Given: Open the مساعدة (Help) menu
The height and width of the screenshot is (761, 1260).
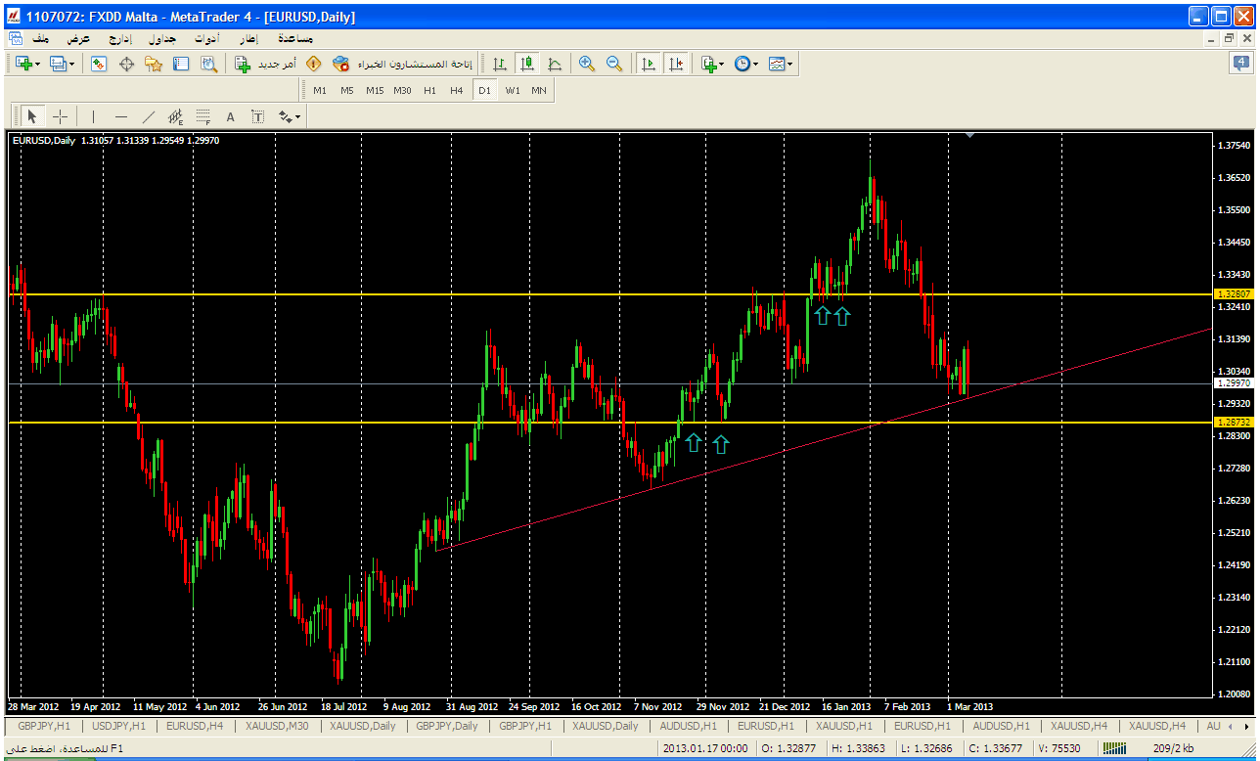Looking at the screenshot, I should 295,38.
